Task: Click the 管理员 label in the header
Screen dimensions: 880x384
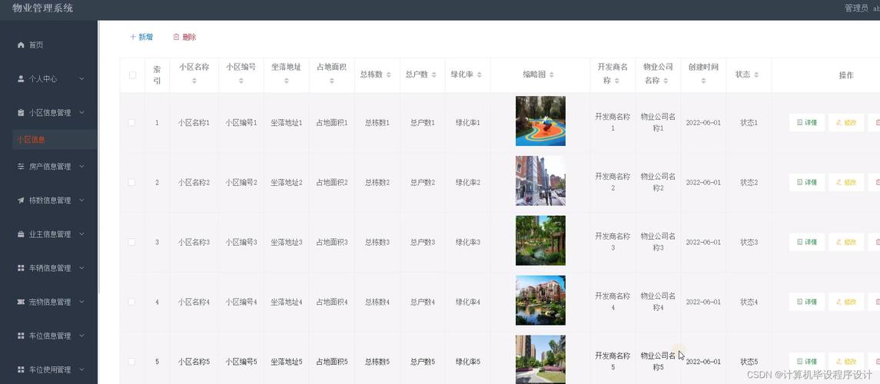Action: point(856,8)
